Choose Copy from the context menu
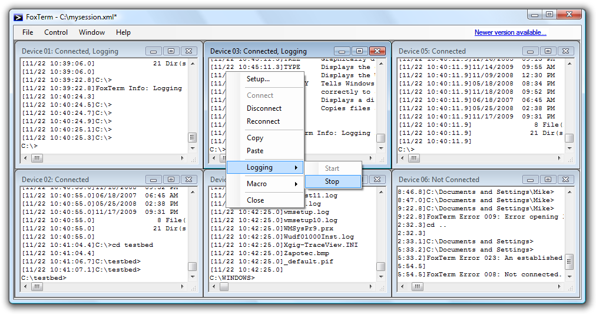The height and width of the screenshot is (314, 596). [x=265, y=138]
